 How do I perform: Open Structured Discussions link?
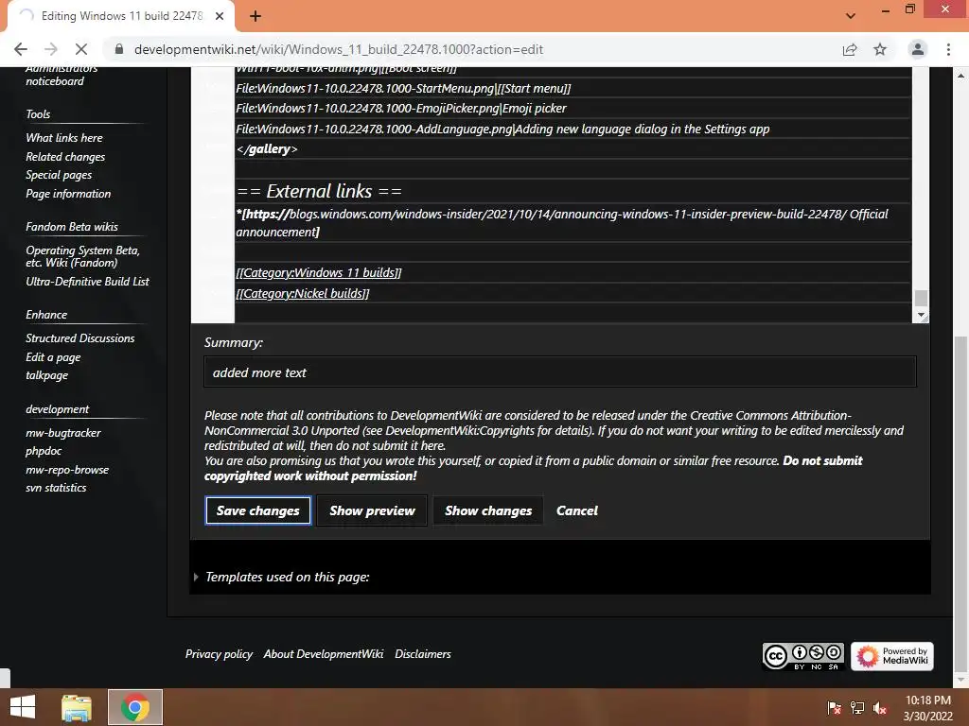coord(79,337)
